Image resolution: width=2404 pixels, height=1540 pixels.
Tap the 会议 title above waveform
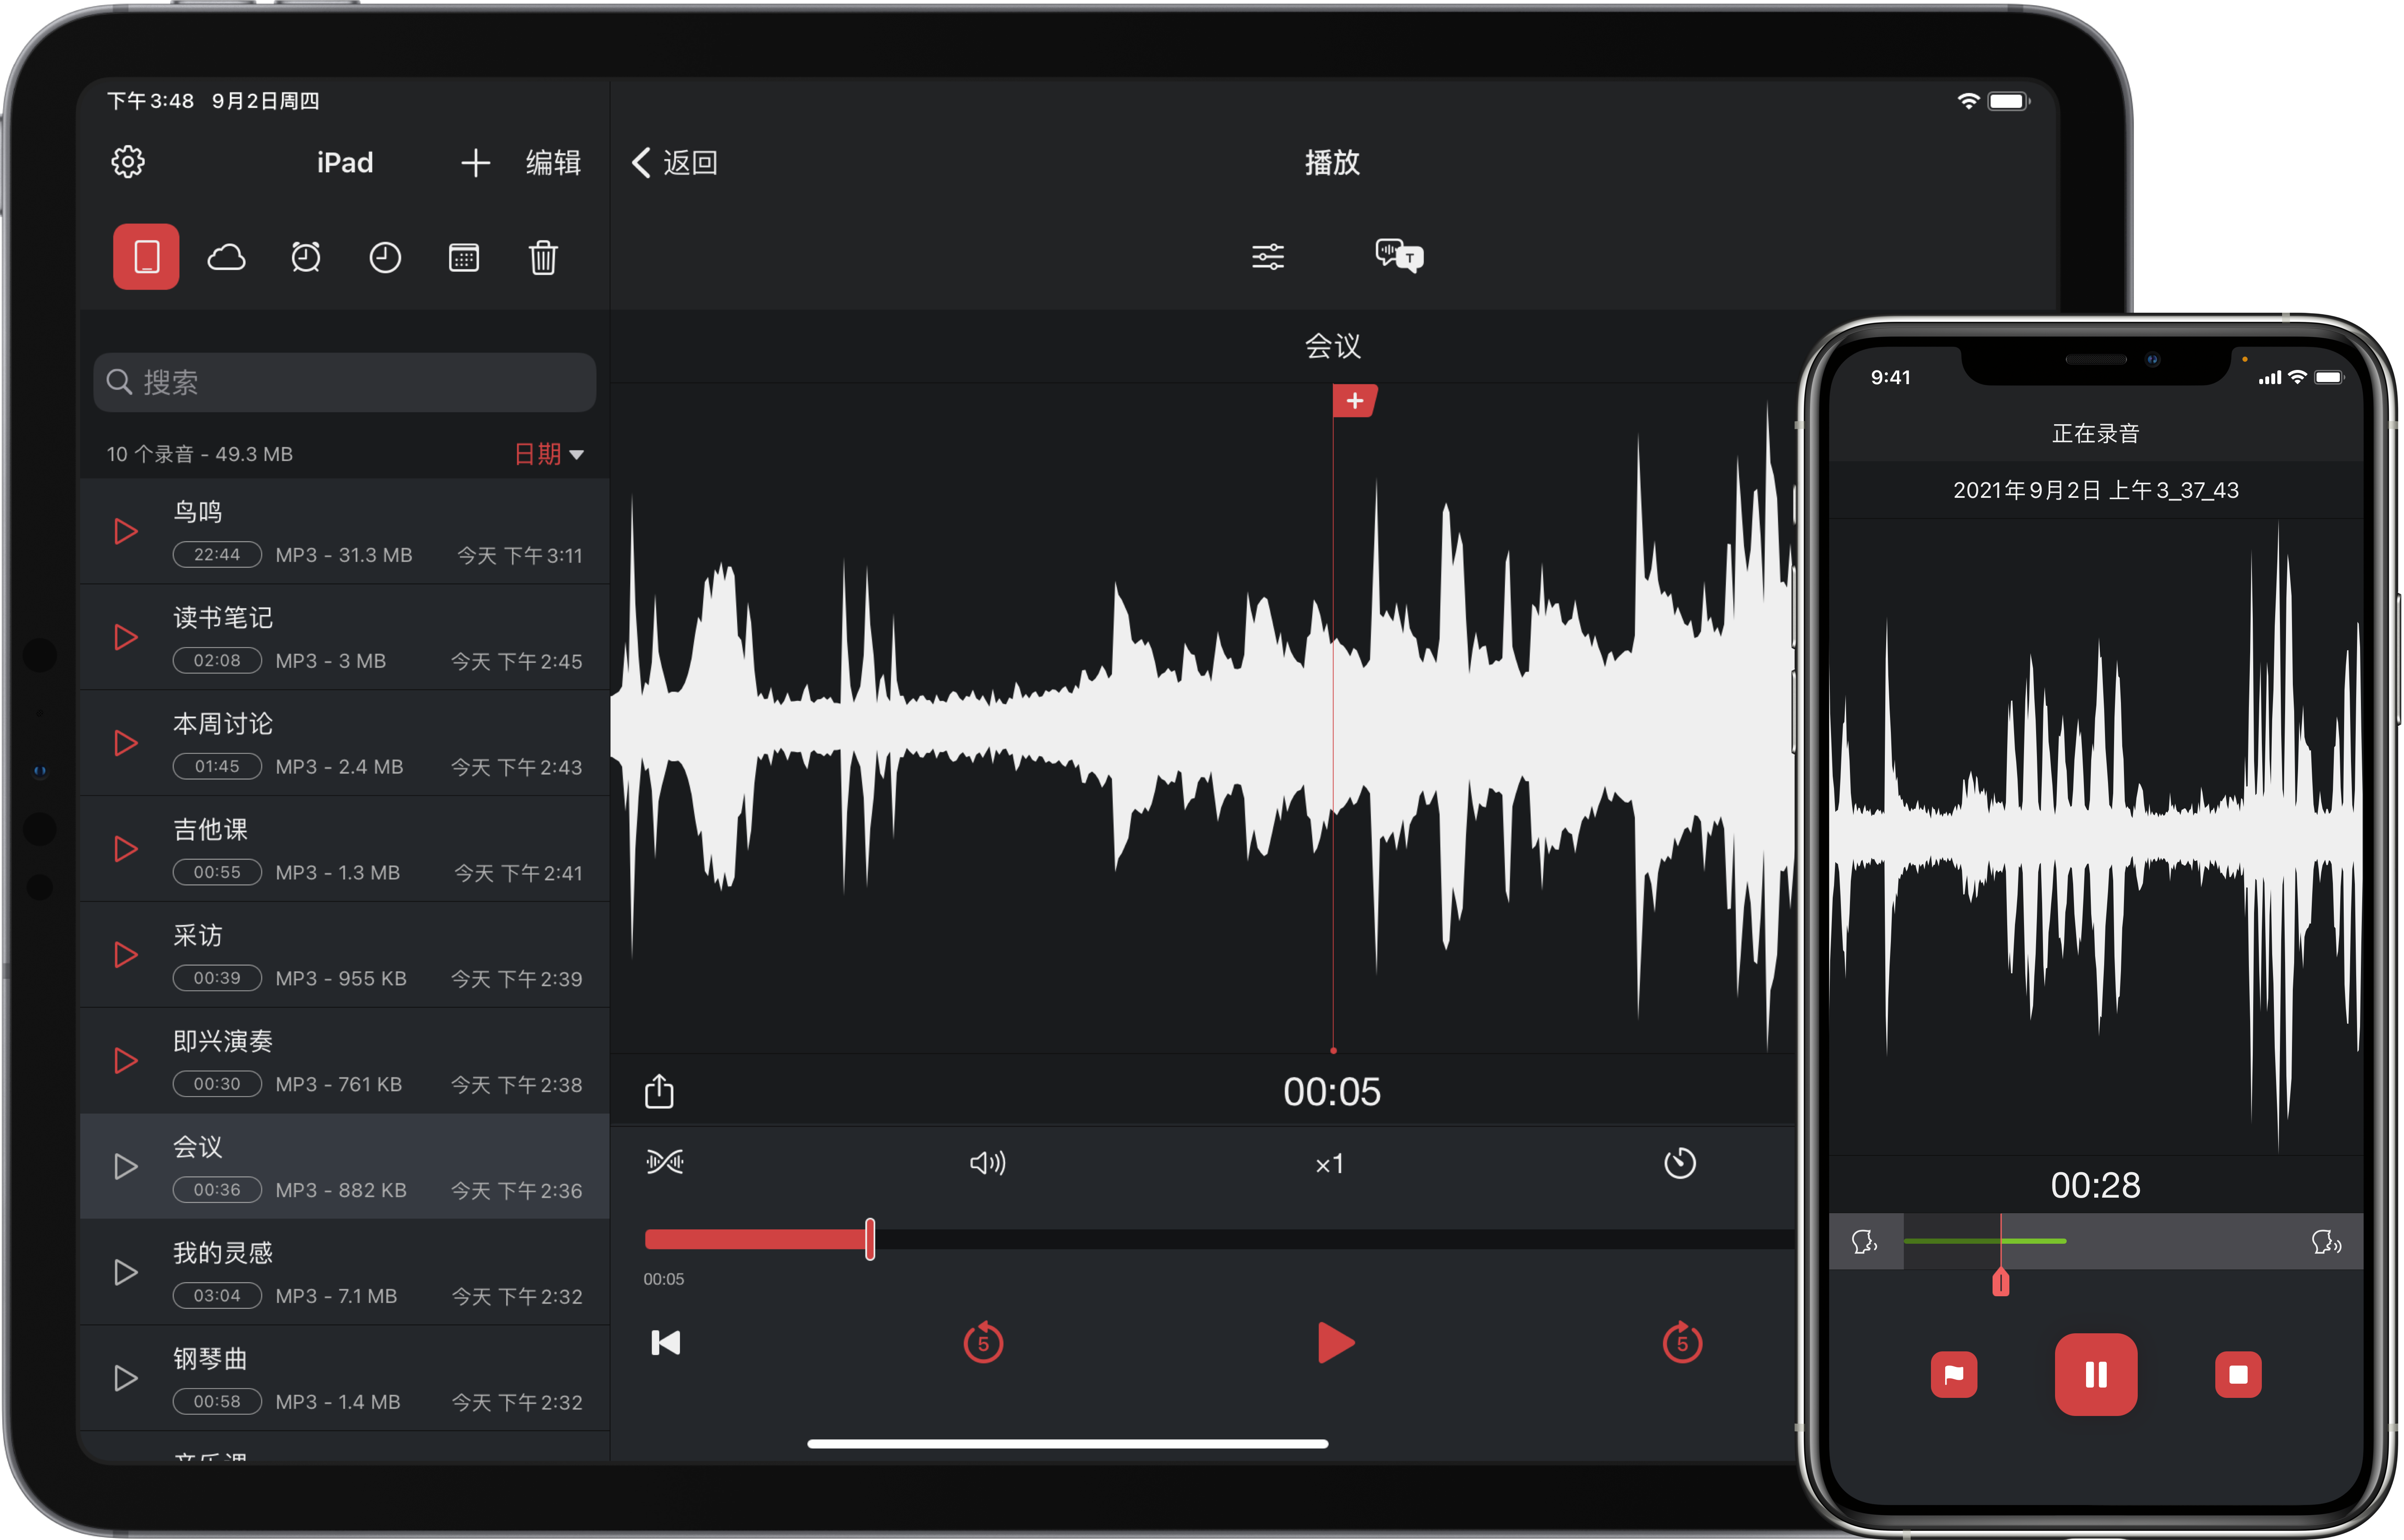coord(1333,346)
